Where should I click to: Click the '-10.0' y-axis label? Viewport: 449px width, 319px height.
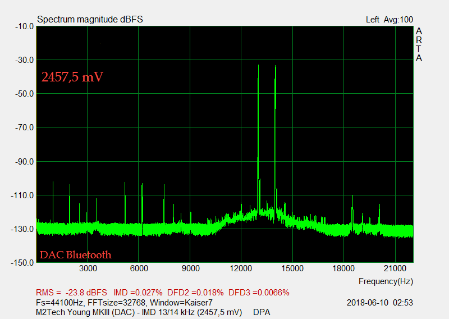[24, 26]
